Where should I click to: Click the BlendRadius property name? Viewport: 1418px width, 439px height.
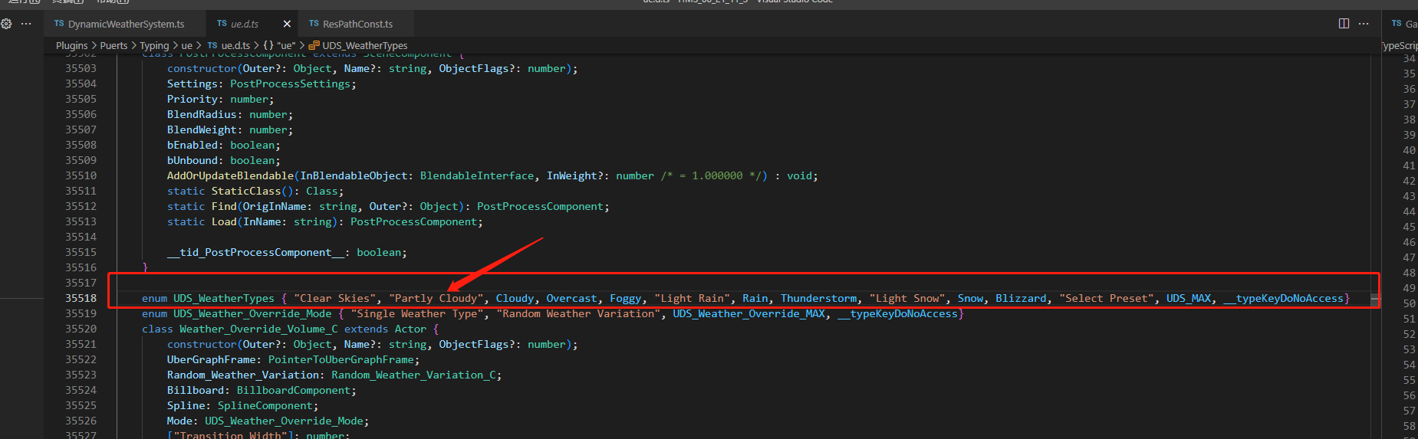click(x=202, y=114)
